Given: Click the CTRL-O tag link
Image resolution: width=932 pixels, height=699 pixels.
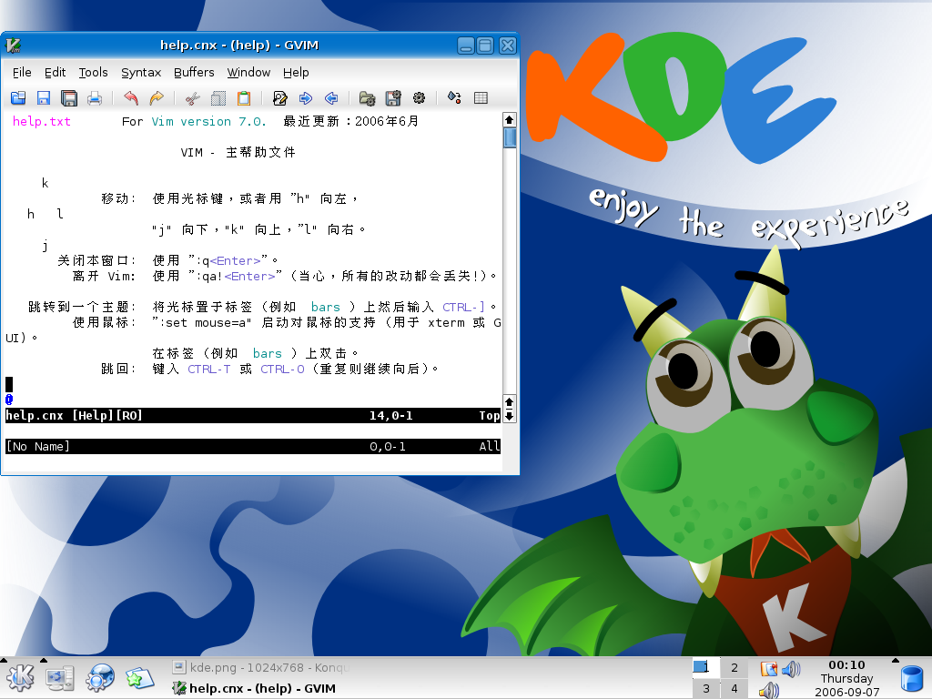Looking at the screenshot, I should pos(282,370).
